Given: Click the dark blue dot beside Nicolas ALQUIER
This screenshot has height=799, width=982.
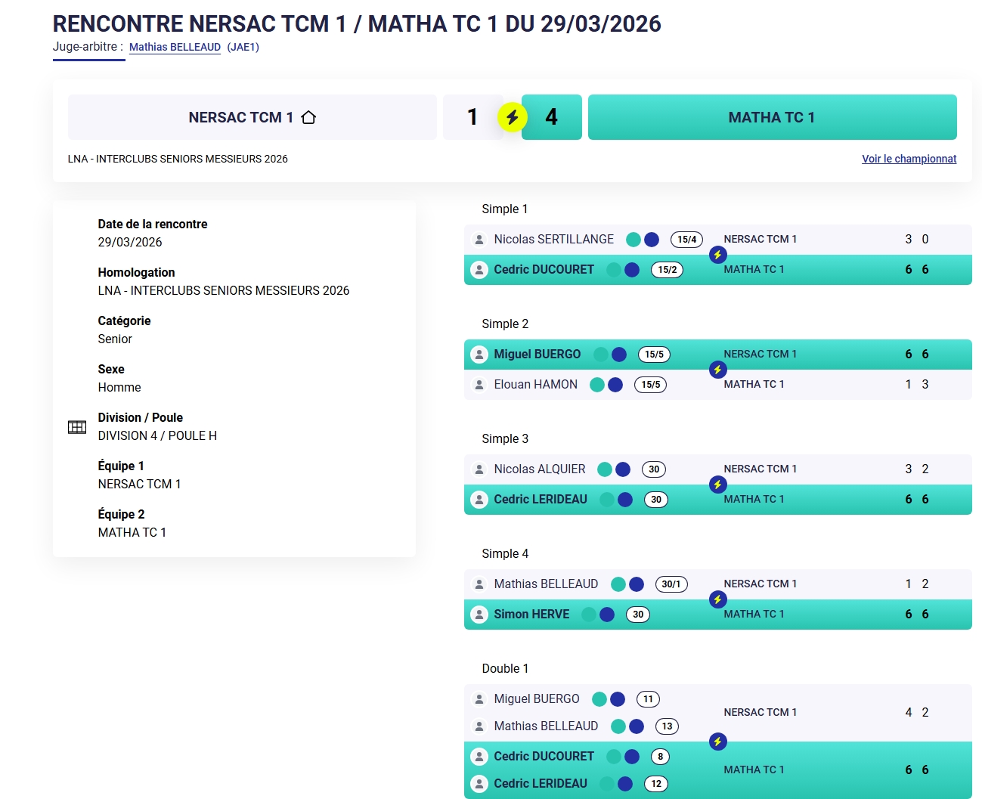Looking at the screenshot, I should coord(623,469).
